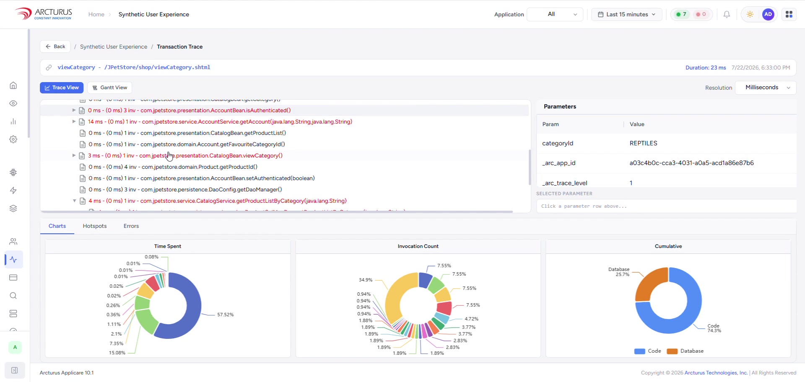Viewport: 805px width, 382px height.
Task: Select the Gantt View button
Action: [x=109, y=88]
